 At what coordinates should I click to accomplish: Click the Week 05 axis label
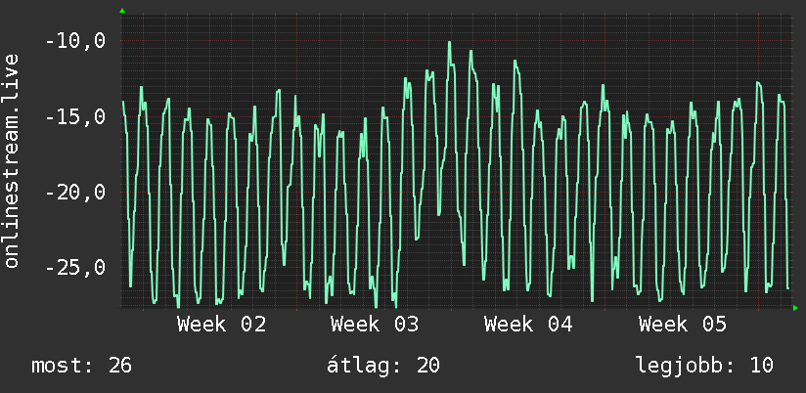[683, 325]
